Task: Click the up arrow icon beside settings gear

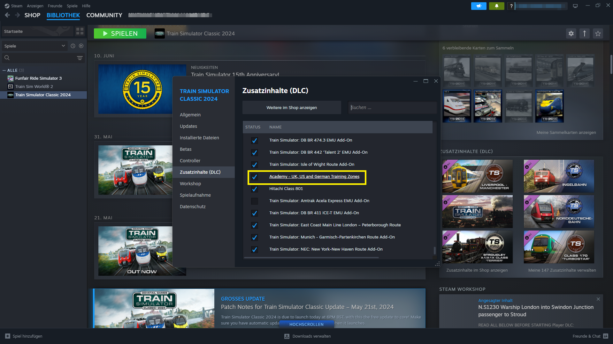Action: point(584,33)
